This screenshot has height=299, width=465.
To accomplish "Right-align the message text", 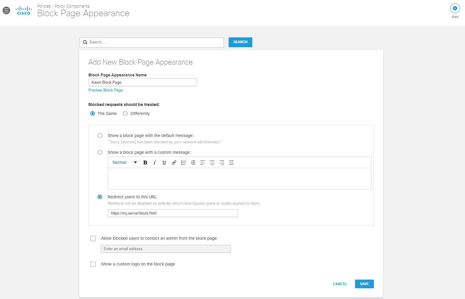I will coord(222,162).
